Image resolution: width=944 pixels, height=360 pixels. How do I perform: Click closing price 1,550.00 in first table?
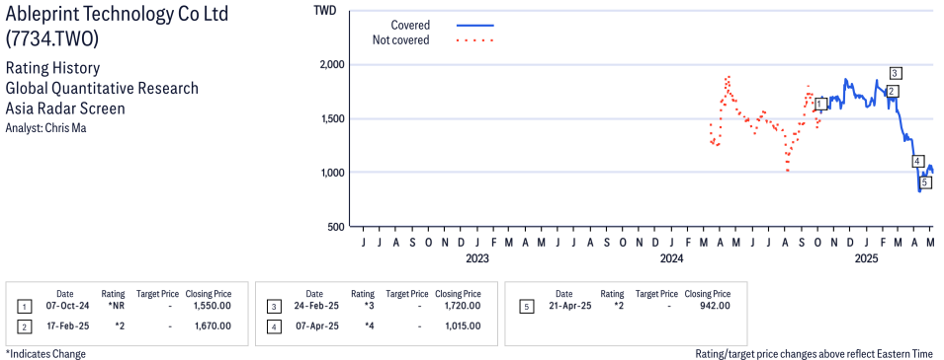213,307
